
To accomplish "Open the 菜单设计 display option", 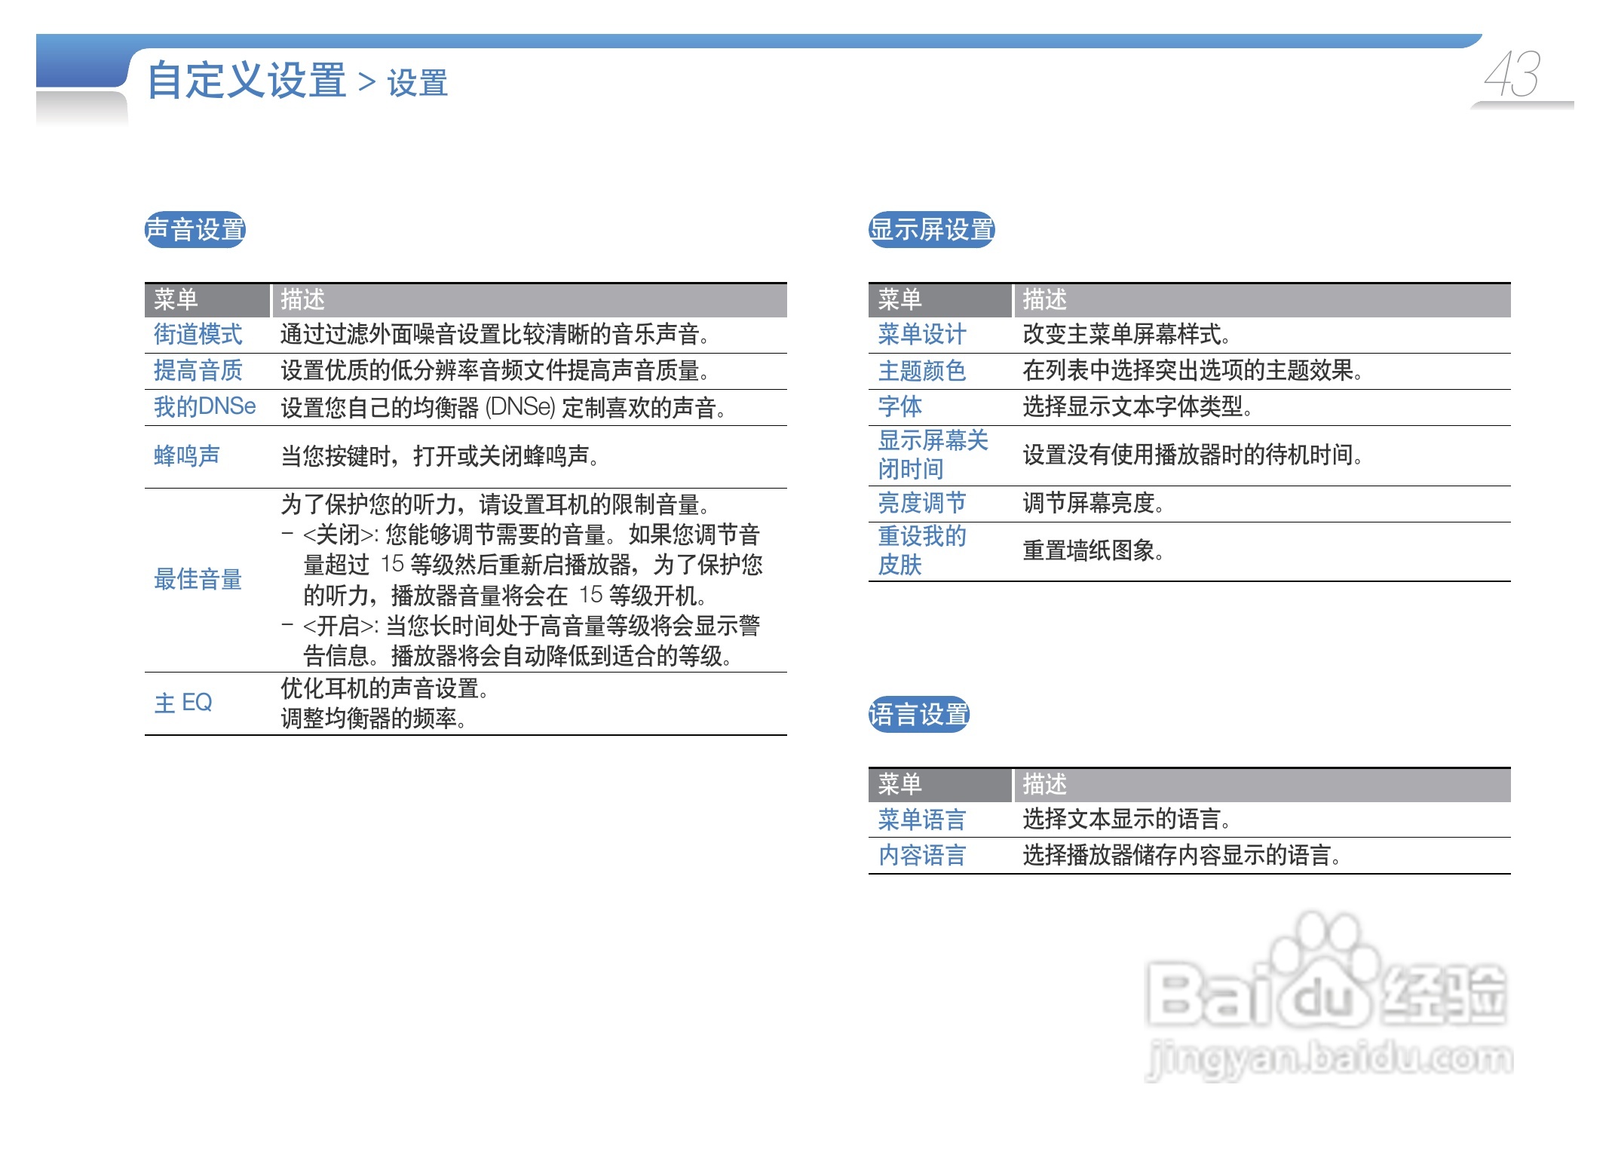I will coord(921,334).
